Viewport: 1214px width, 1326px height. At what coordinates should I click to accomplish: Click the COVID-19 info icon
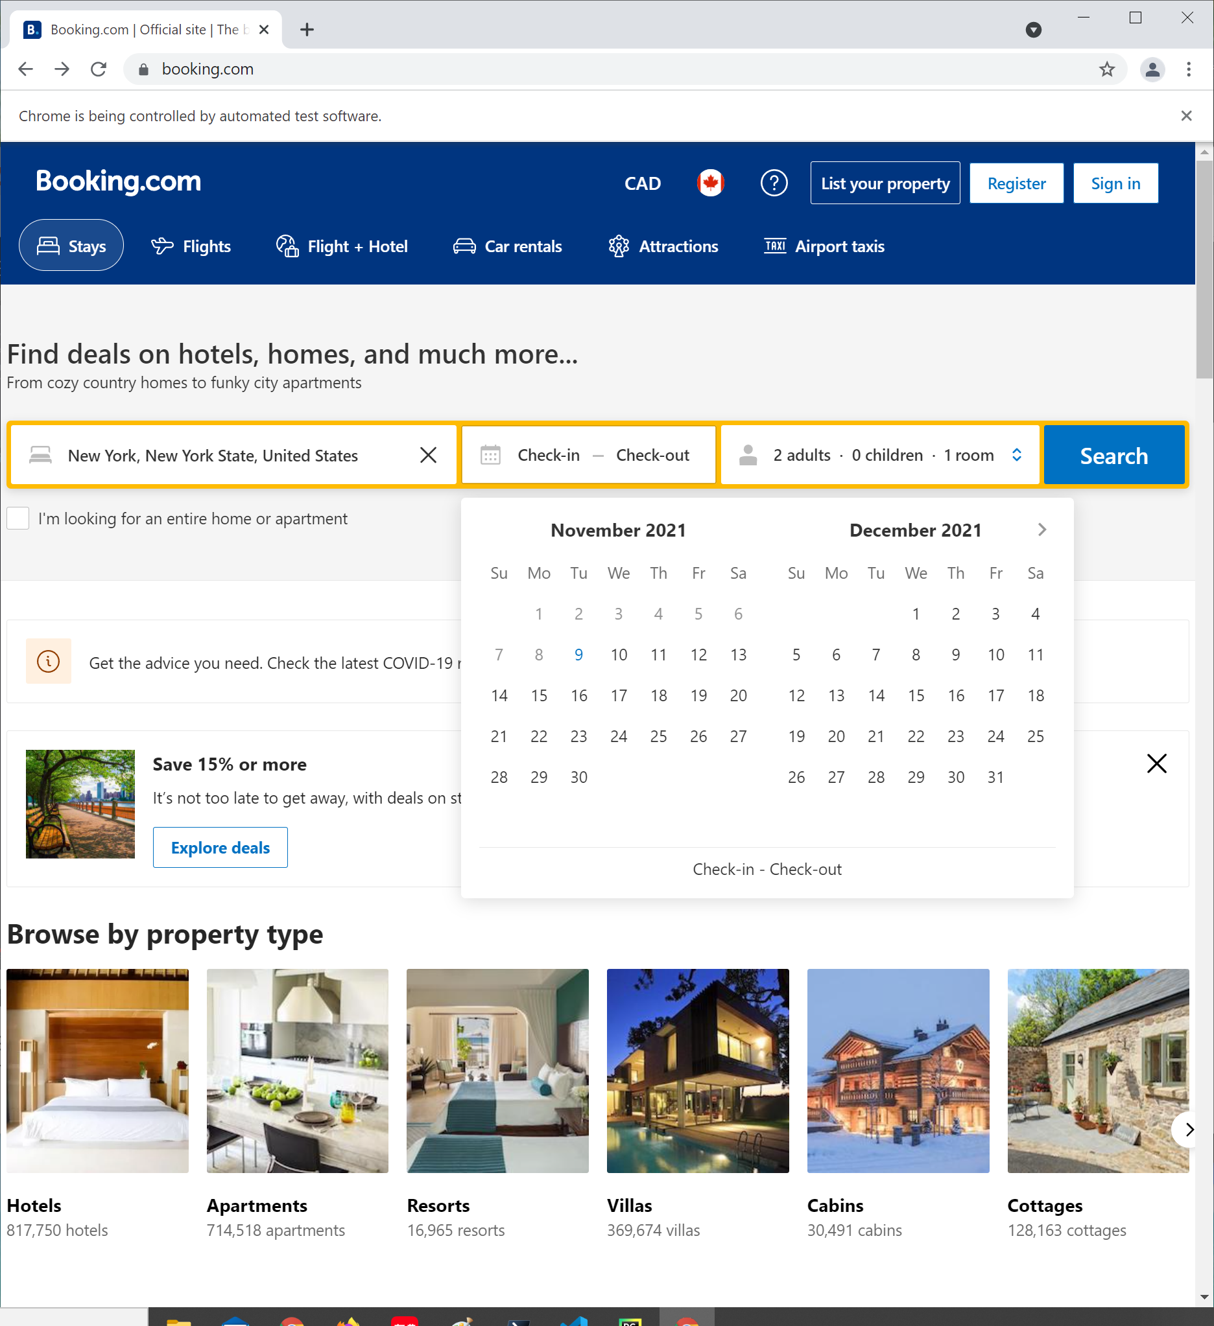pos(48,661)
